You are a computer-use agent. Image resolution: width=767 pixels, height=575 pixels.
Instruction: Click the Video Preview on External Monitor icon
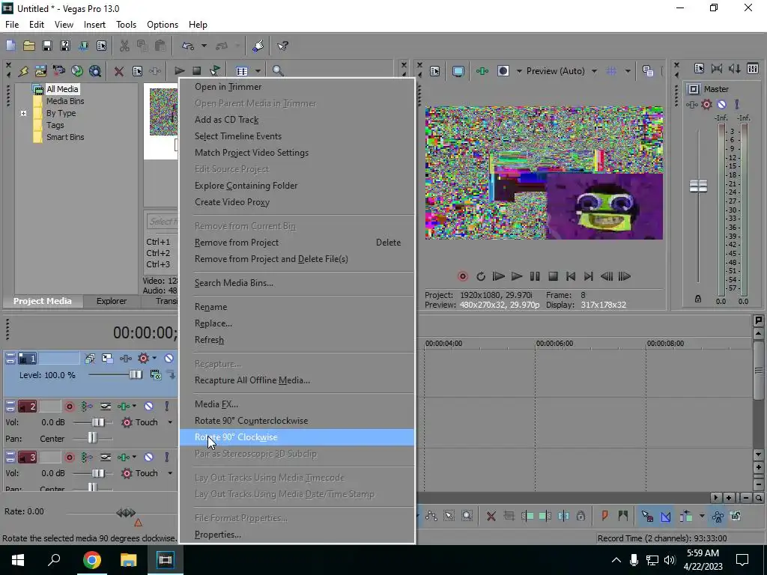[x=458, y=71]
